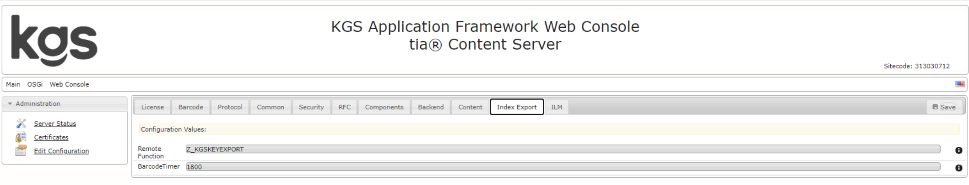Switch to the Common tab

click(271, 107)
